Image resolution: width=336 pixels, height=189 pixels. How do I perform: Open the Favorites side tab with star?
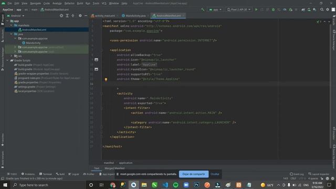tap(2, 140)
